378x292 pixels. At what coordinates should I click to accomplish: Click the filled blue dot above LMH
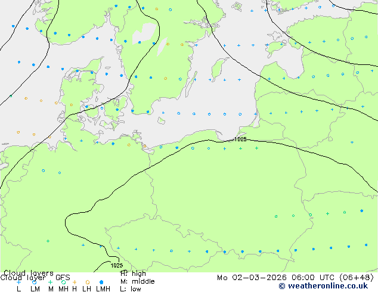[101, 282]
